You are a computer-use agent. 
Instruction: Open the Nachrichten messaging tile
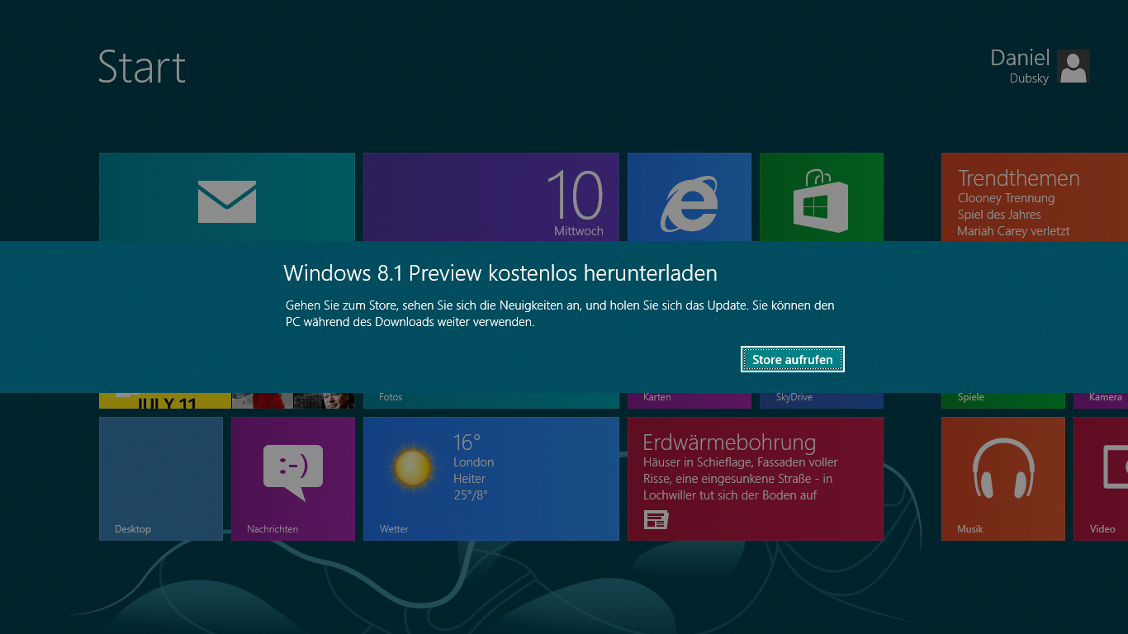point(293,479)
